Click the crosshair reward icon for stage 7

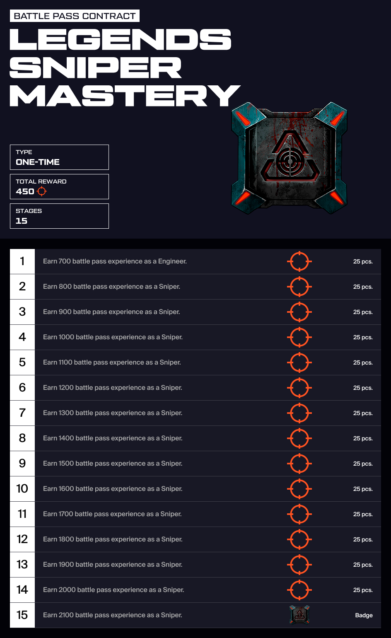(299, 413)
